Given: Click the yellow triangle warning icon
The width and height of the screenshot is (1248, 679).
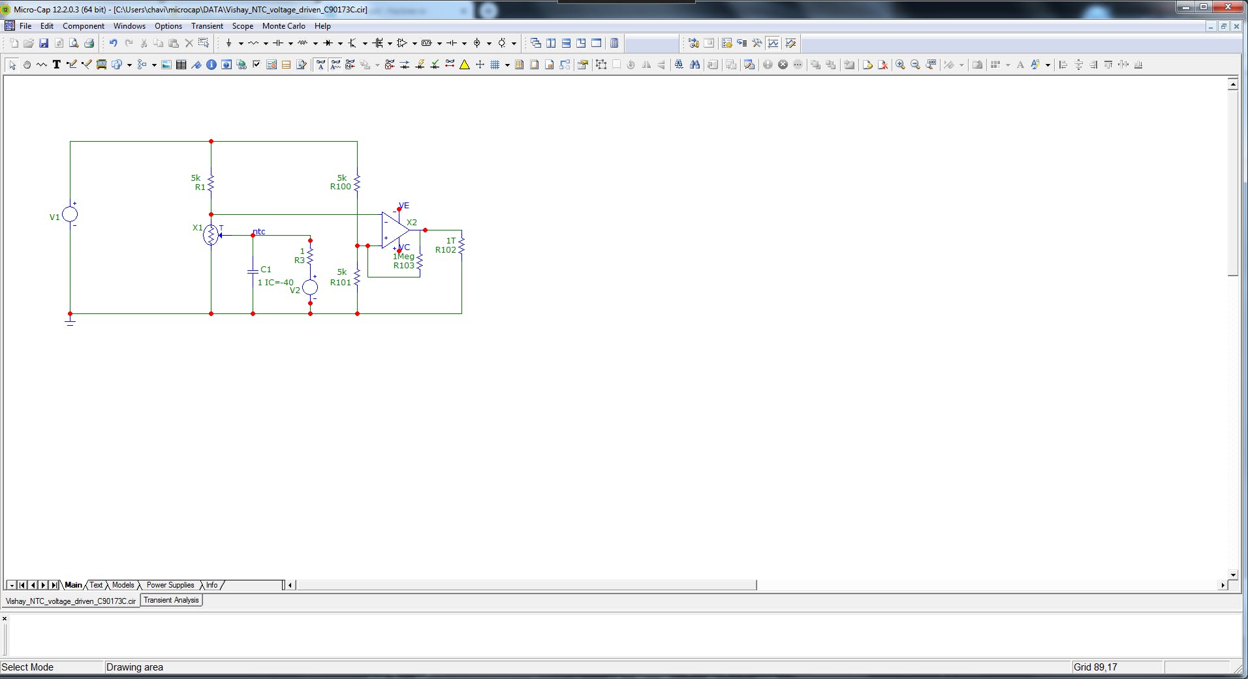Looking at the screenshot, I should [465, 65].
